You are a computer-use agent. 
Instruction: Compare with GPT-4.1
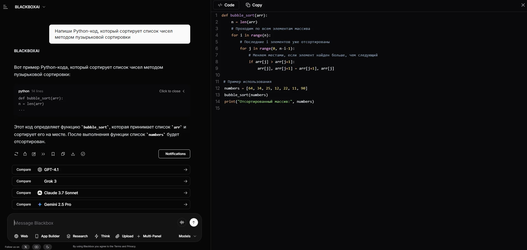(x=101, y=170)
